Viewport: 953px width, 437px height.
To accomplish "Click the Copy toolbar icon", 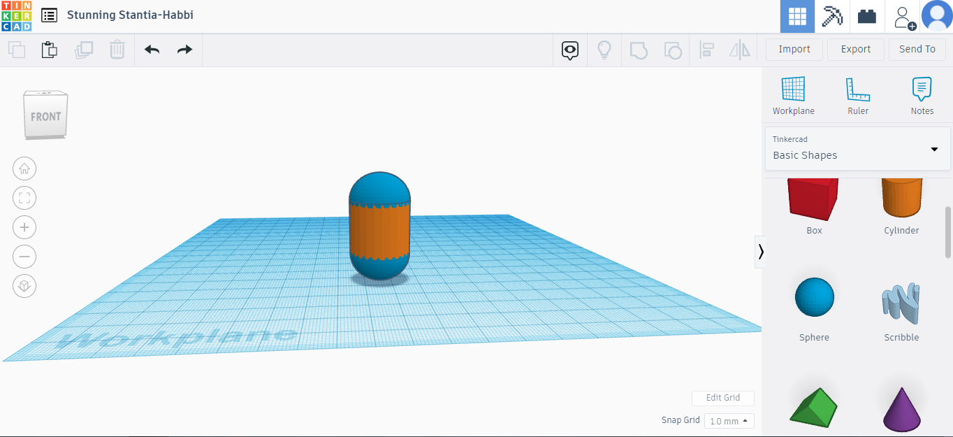I will click(x=17, y=50).
